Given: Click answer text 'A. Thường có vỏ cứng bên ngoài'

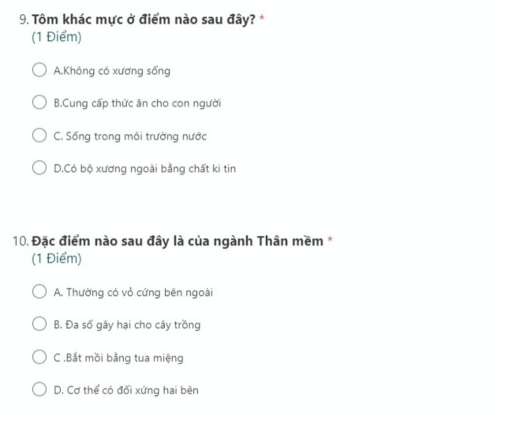Looking at the screenshot, I should point(133,293).
